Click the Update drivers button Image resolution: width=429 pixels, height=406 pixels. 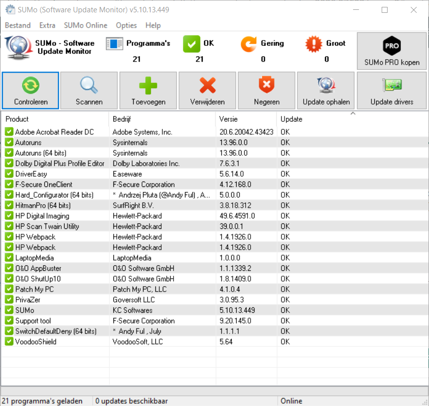point(392,90)
